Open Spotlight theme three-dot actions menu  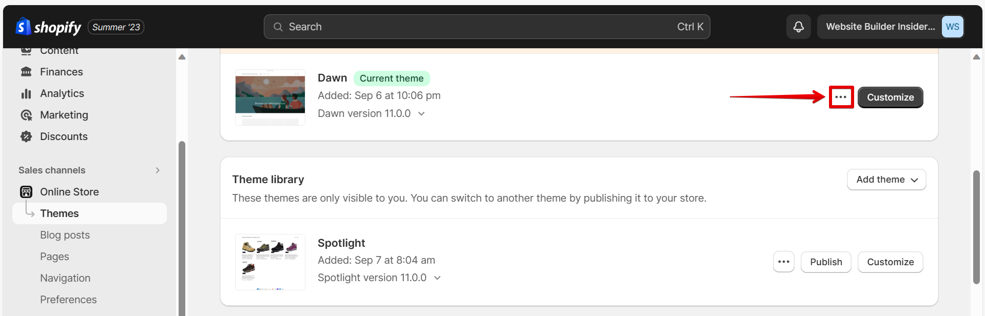(783, 262)
